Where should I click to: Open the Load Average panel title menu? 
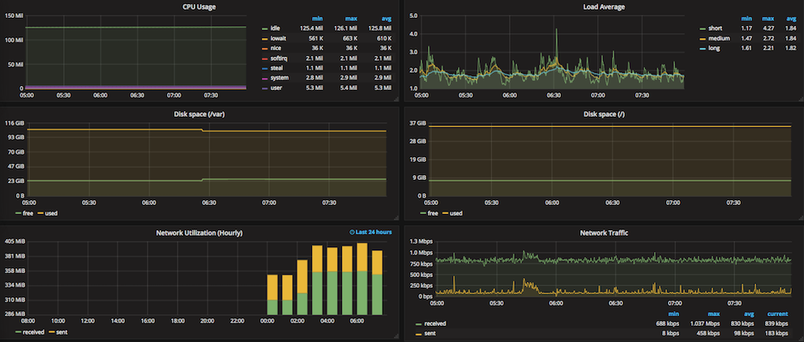click(604, 6)
